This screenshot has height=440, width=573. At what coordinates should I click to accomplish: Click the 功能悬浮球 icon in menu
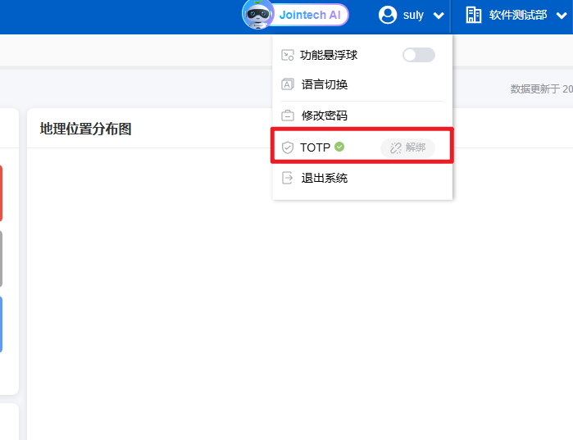click(x=288, y=55)
